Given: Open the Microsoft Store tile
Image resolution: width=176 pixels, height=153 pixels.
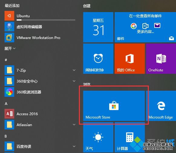Looking at the screenshot, I should [114, 106].
